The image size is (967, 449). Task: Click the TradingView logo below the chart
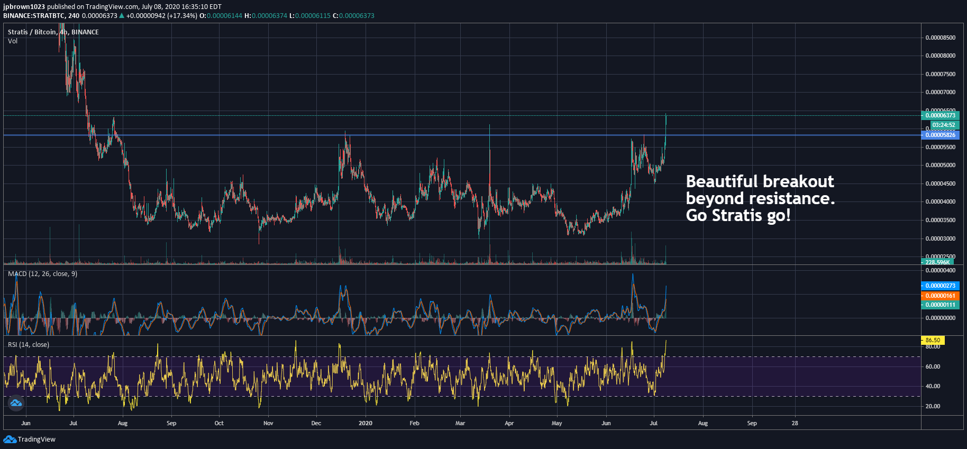[30, 439]
